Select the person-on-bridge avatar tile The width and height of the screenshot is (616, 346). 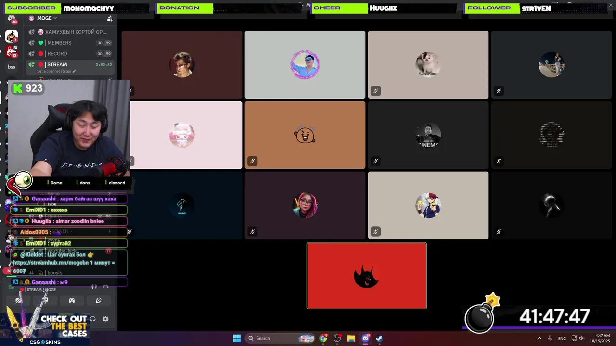(x=551, y=64)
